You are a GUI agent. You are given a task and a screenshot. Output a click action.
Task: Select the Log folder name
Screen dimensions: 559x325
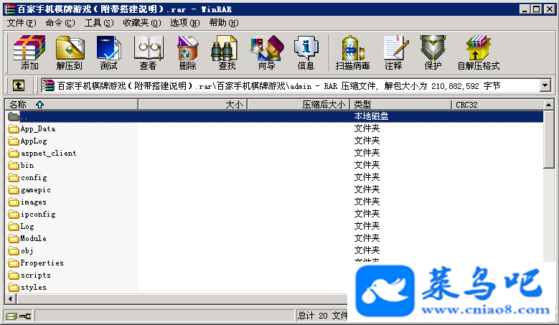point(27,226)
